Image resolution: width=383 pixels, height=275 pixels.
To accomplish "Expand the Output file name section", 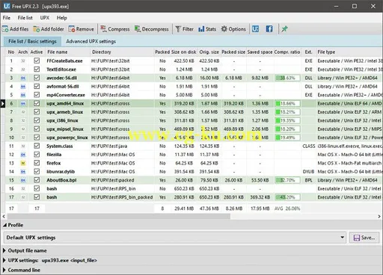I will click(x=4, y=250).
